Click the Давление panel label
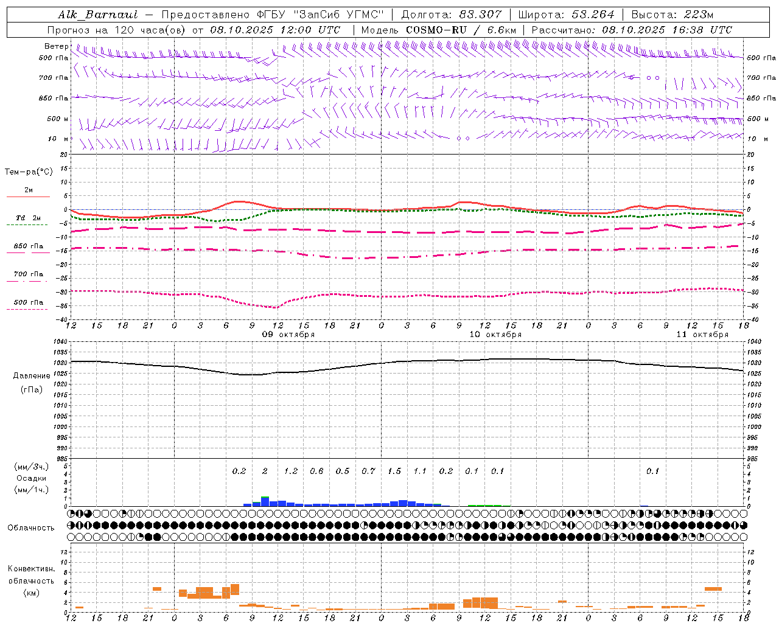Viewport: 779px width, 623px height. 32,376
